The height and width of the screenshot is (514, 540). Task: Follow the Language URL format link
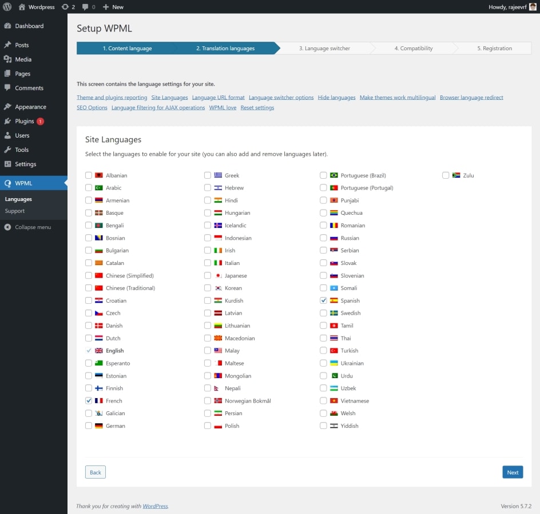[219, 98]
